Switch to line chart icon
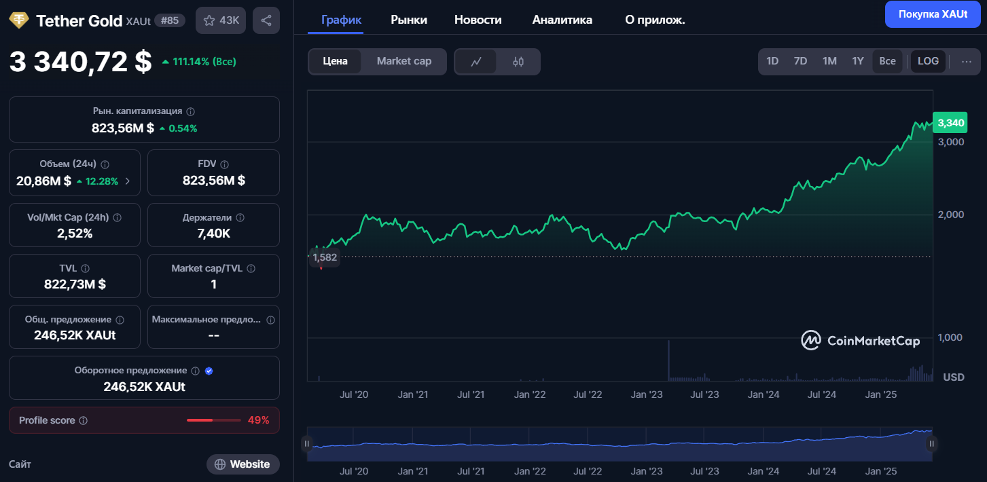 click(476, 62)
